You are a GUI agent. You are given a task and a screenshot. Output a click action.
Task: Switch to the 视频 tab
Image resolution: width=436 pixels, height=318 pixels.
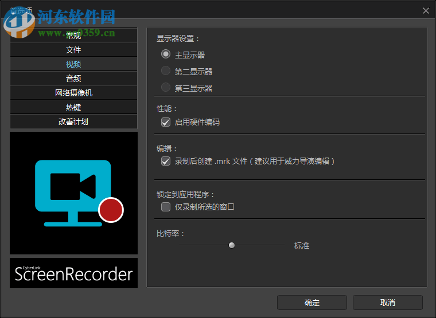[73, 64]
